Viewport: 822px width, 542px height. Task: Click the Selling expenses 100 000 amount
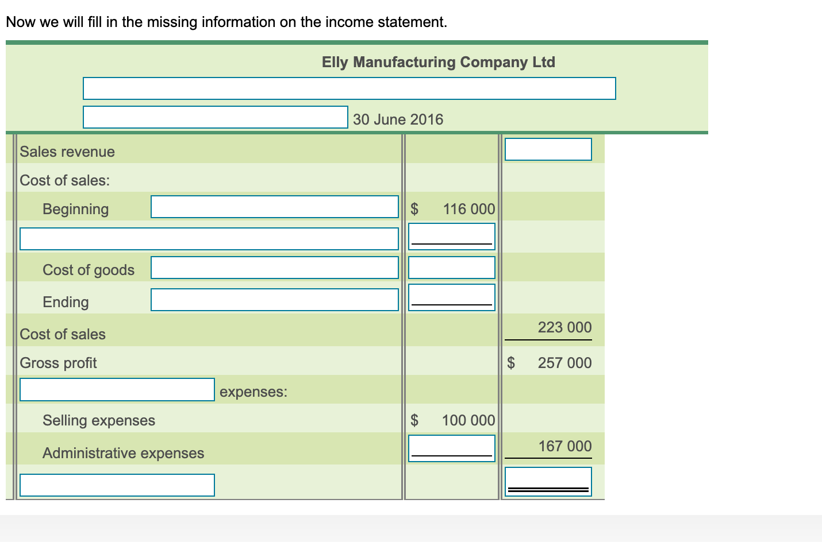pyautogui.click(x=468, y=420)
